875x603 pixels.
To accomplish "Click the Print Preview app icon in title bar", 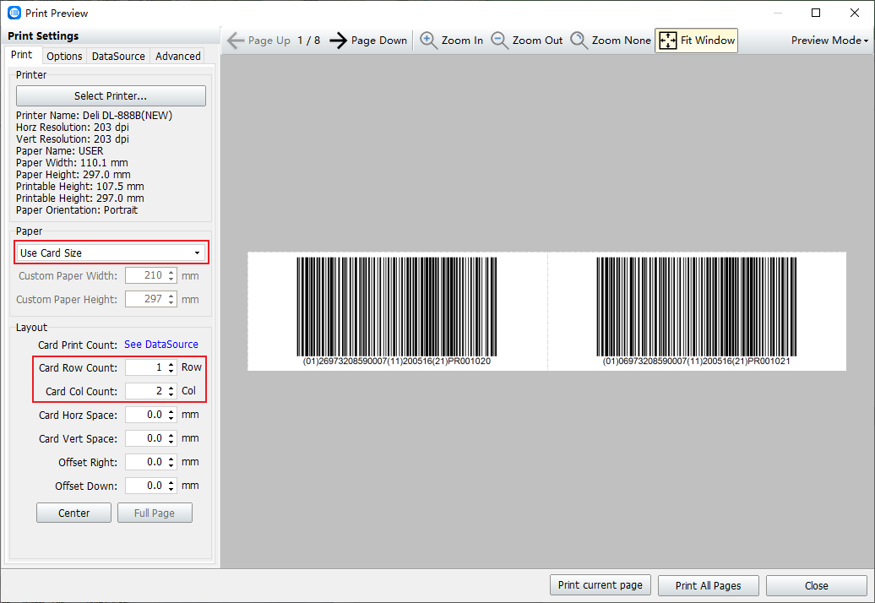I will 14,13.
